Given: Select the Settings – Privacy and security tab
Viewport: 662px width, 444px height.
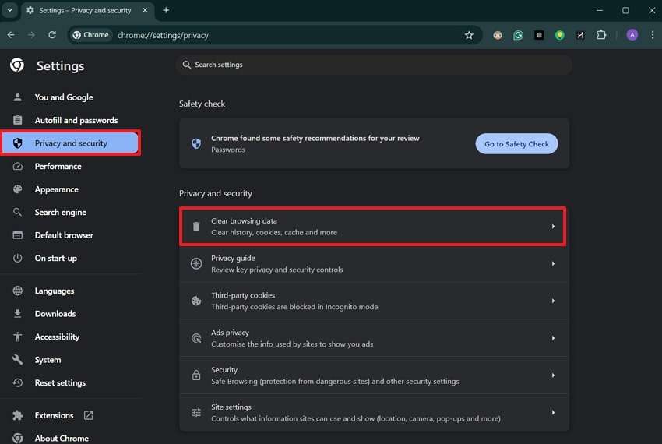Looking at the screenshot, I should [x=87, y=10].
